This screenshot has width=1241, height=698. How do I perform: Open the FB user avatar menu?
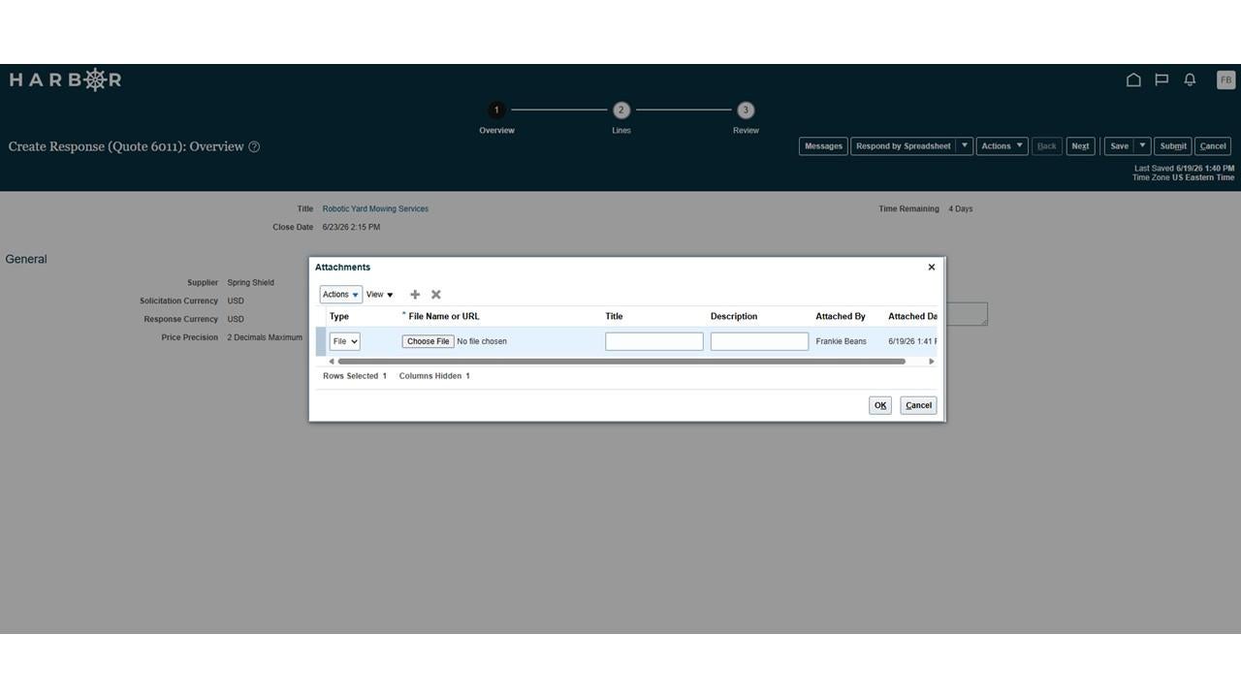coord(1225,79)
